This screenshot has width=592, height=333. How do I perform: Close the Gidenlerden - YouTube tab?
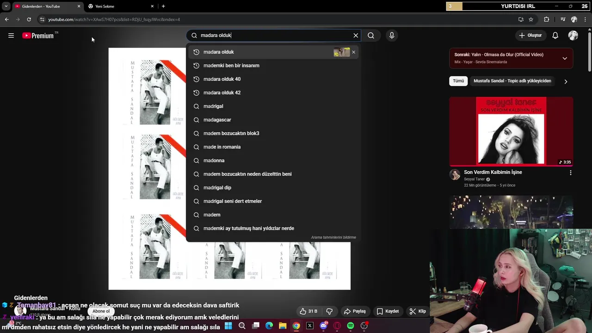tap(79, 6)
